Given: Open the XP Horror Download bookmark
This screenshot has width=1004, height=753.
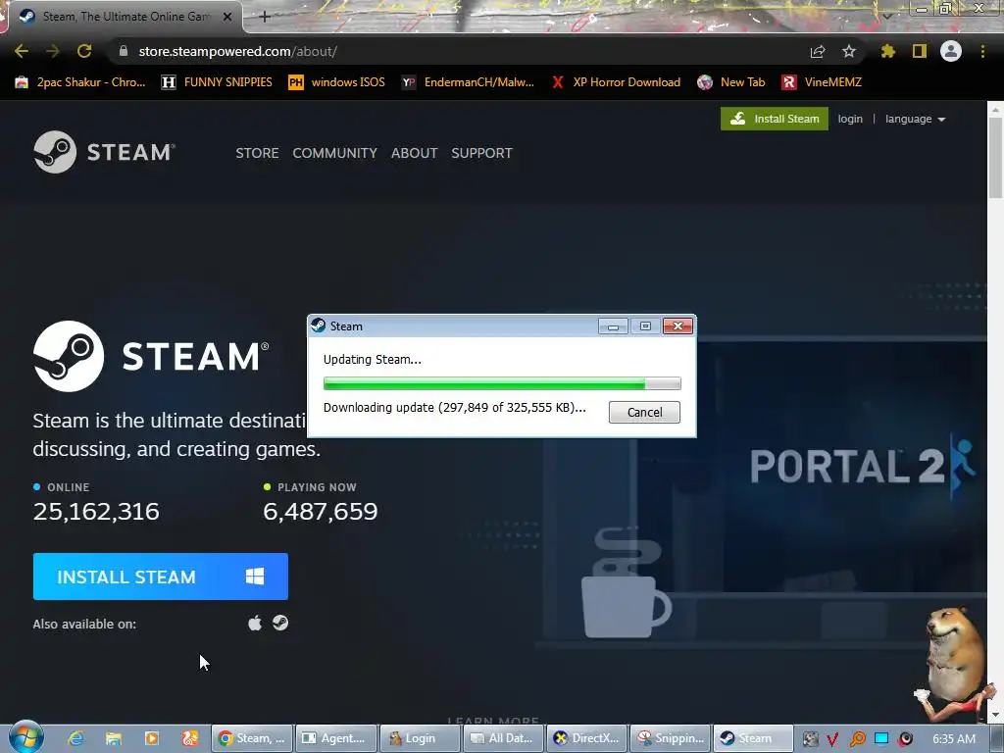Looking at the screenshot, I should (x=616, y=82).
